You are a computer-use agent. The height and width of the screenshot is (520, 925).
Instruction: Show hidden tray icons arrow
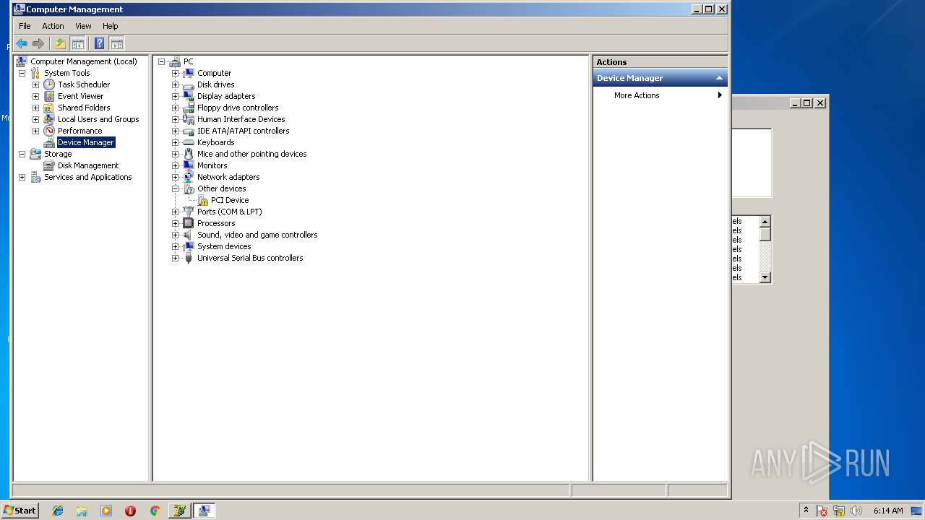click(x=806, y=511)
